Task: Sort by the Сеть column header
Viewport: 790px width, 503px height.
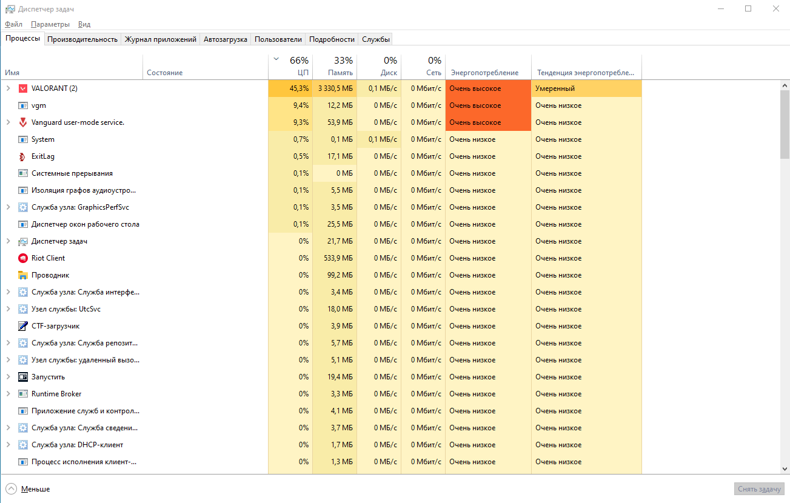Action: [423, 67]
